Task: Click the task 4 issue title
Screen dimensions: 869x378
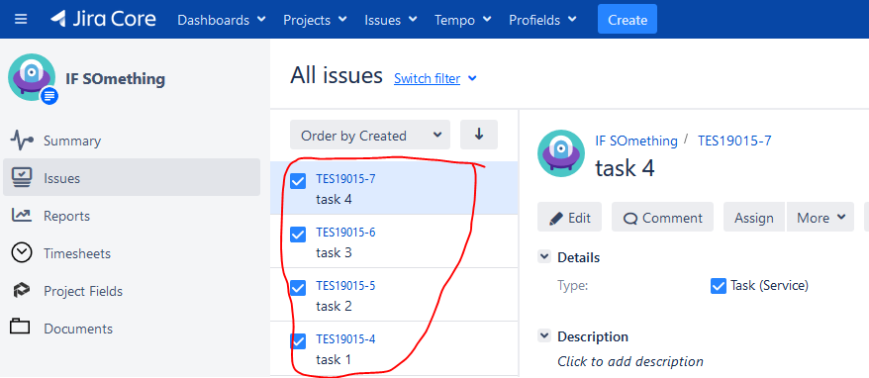Action: coord(625,167)
